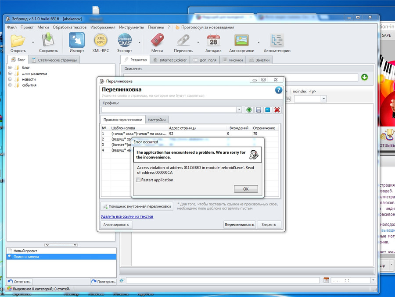Open the Обработка текстов menu
Image resolution: width=395 pixels, height=297 pixels.
click(x=69, y=27)
